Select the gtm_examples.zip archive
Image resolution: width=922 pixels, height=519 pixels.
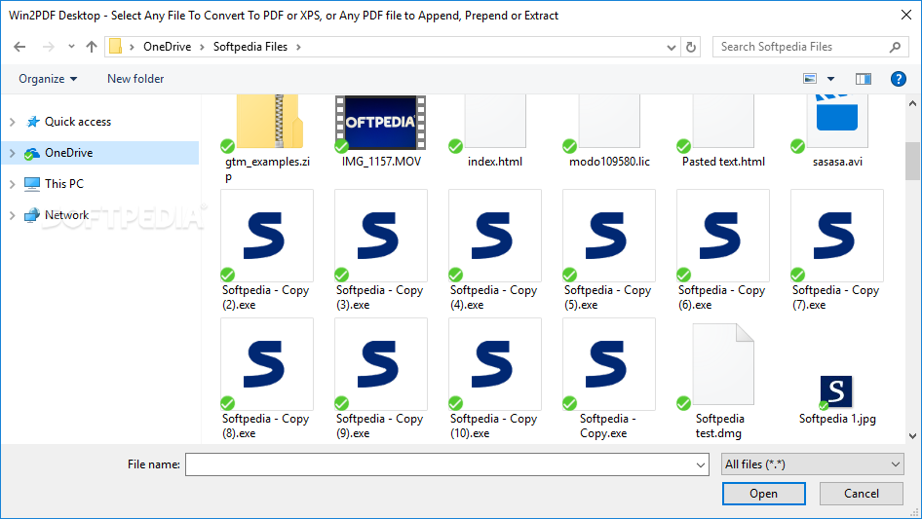(268, 138)
